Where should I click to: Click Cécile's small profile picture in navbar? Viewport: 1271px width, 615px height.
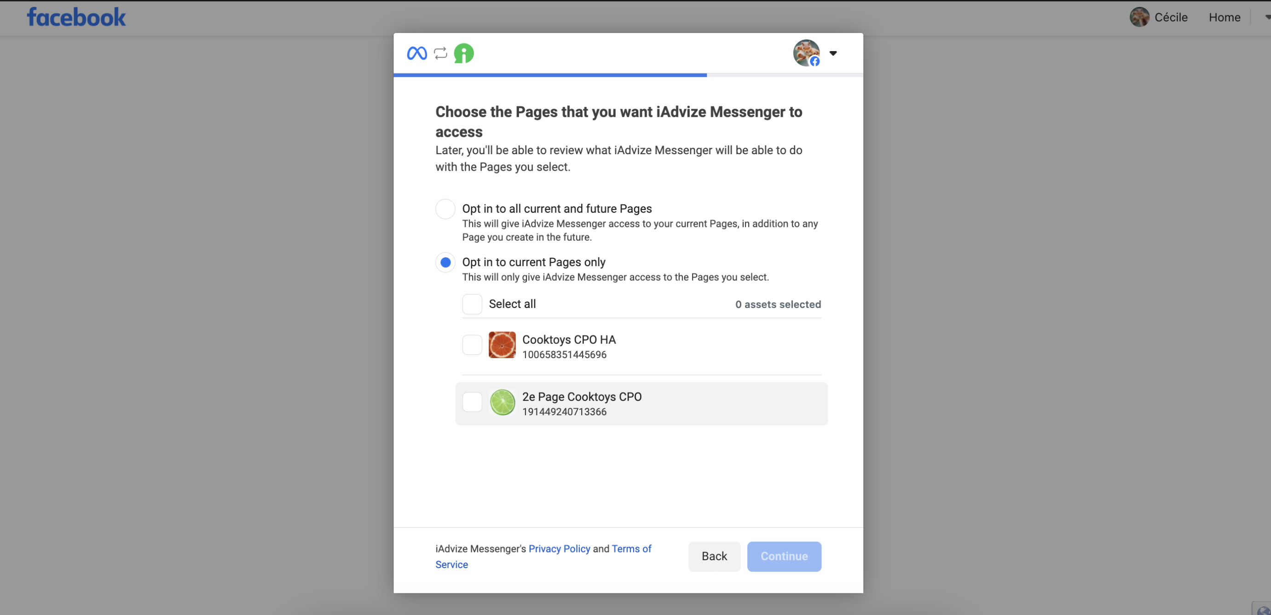point(1139,17)
